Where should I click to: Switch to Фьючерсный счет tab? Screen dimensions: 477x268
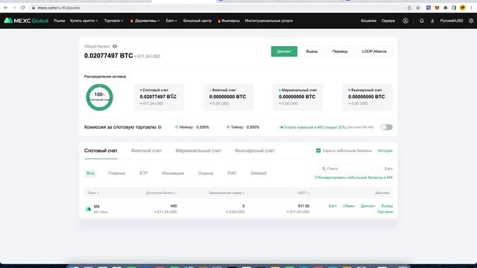pos(255,150)
